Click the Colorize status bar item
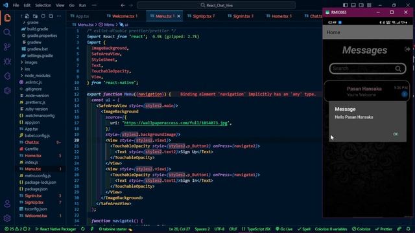 pos(361,229)
